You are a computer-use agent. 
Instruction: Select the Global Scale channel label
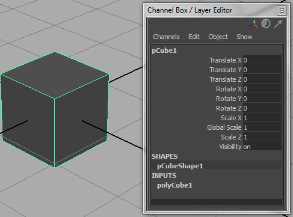coord(224,127)
